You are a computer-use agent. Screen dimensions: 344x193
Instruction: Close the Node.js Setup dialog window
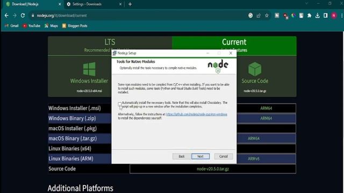pyautogui.click(x=231, y=53)
